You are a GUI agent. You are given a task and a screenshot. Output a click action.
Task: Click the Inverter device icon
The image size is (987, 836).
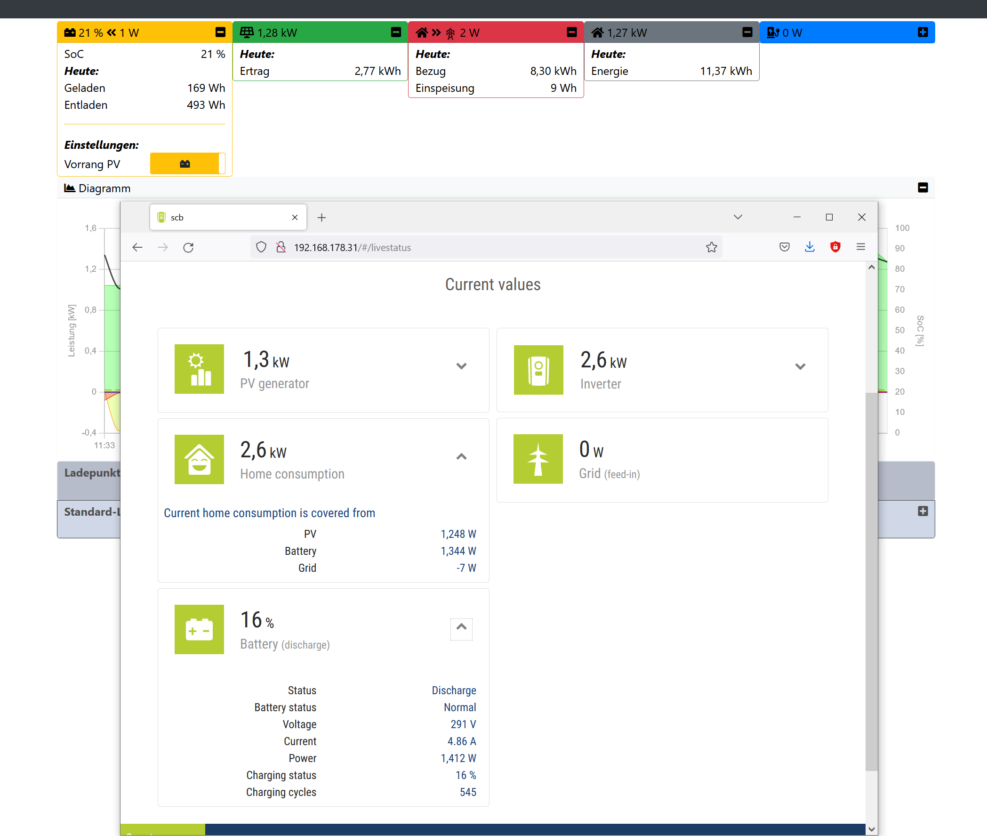(x=538, y=370)
